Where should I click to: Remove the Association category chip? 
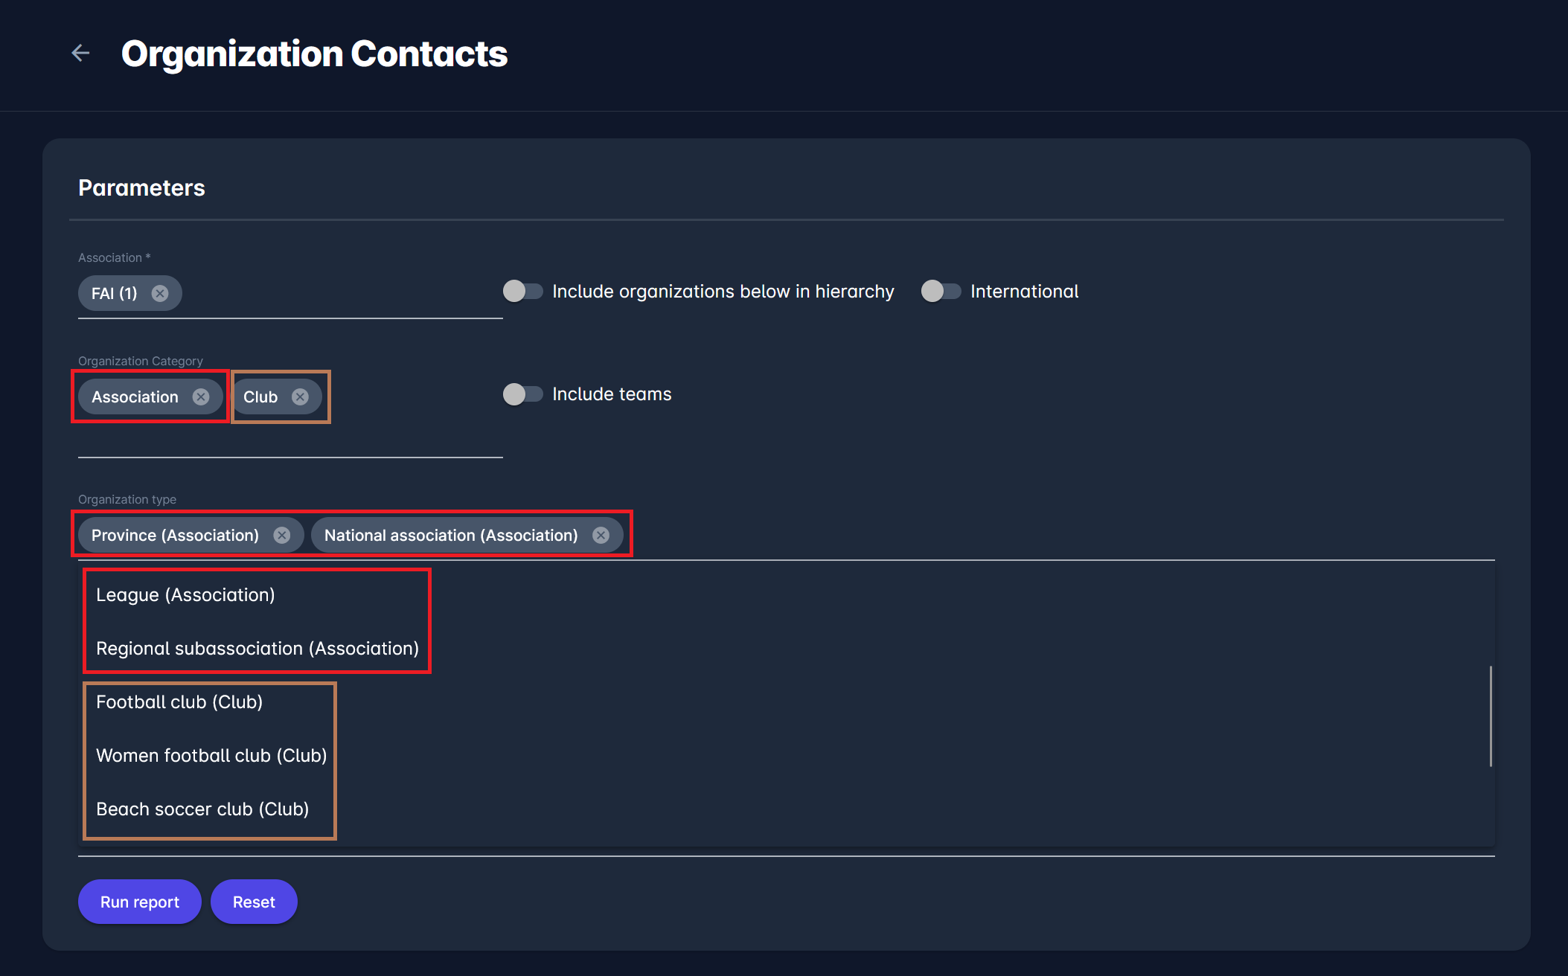[201, 396]
